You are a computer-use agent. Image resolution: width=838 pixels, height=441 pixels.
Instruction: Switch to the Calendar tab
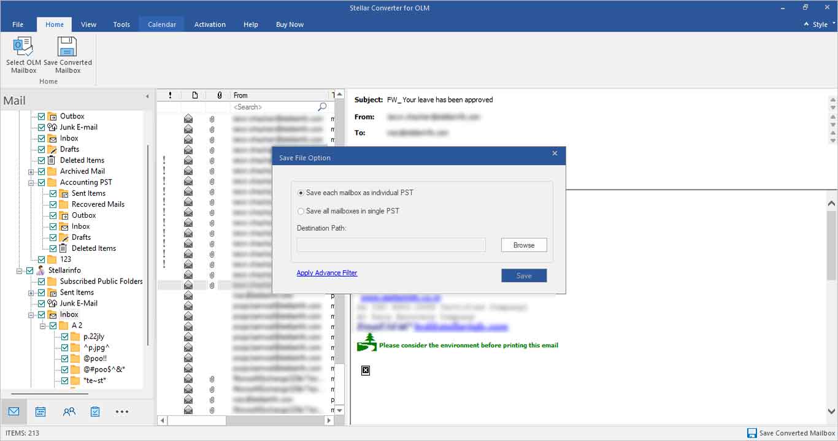coord(162,25)
